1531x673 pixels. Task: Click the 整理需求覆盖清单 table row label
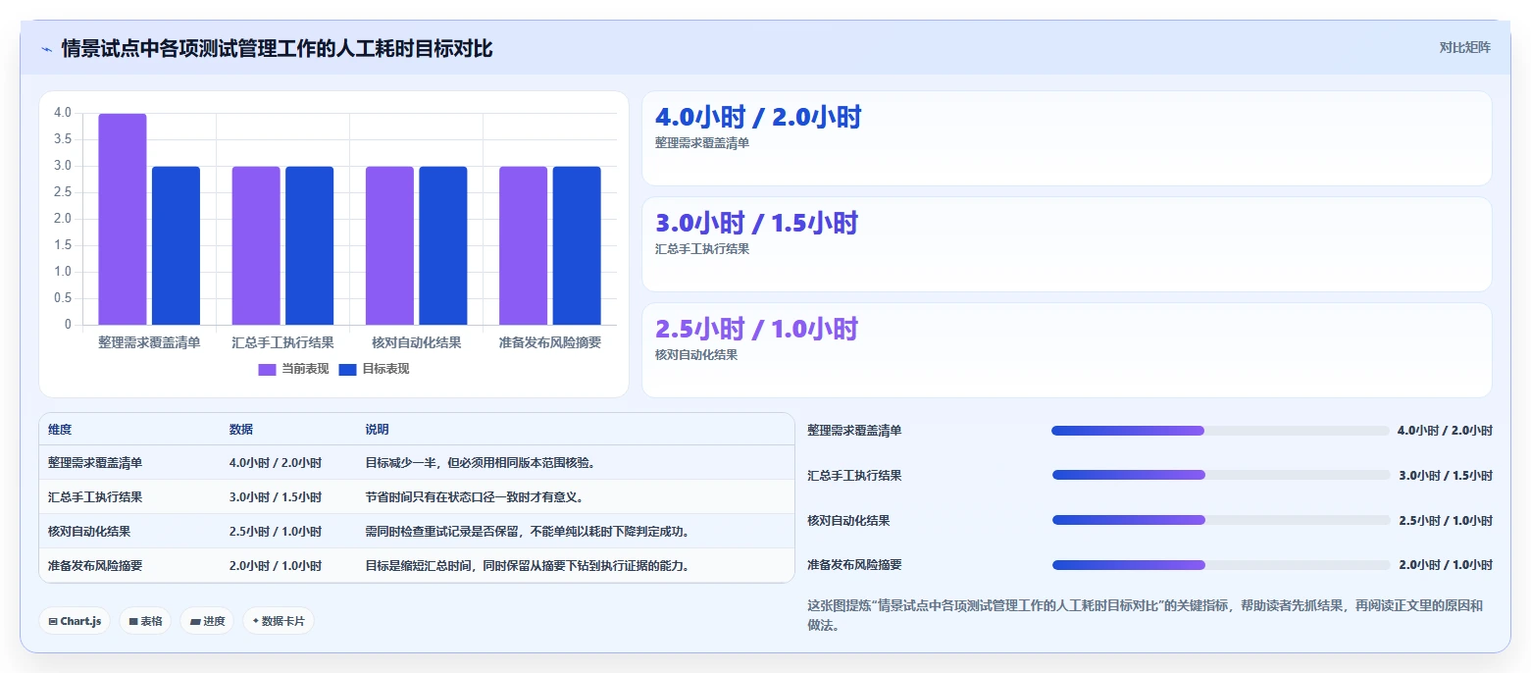coord(95,463)
